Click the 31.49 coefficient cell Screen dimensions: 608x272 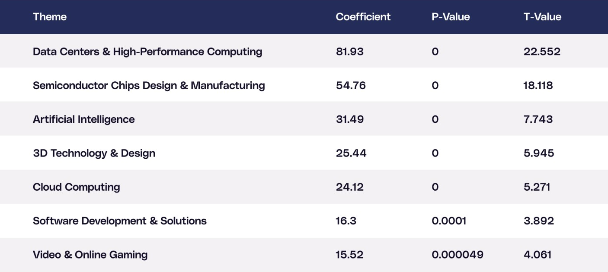pos(350,119)
